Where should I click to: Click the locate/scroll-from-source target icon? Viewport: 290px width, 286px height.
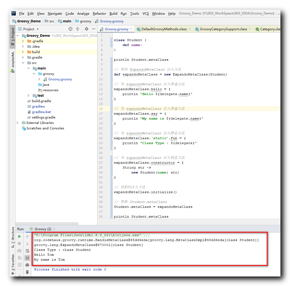pos(70,29)
